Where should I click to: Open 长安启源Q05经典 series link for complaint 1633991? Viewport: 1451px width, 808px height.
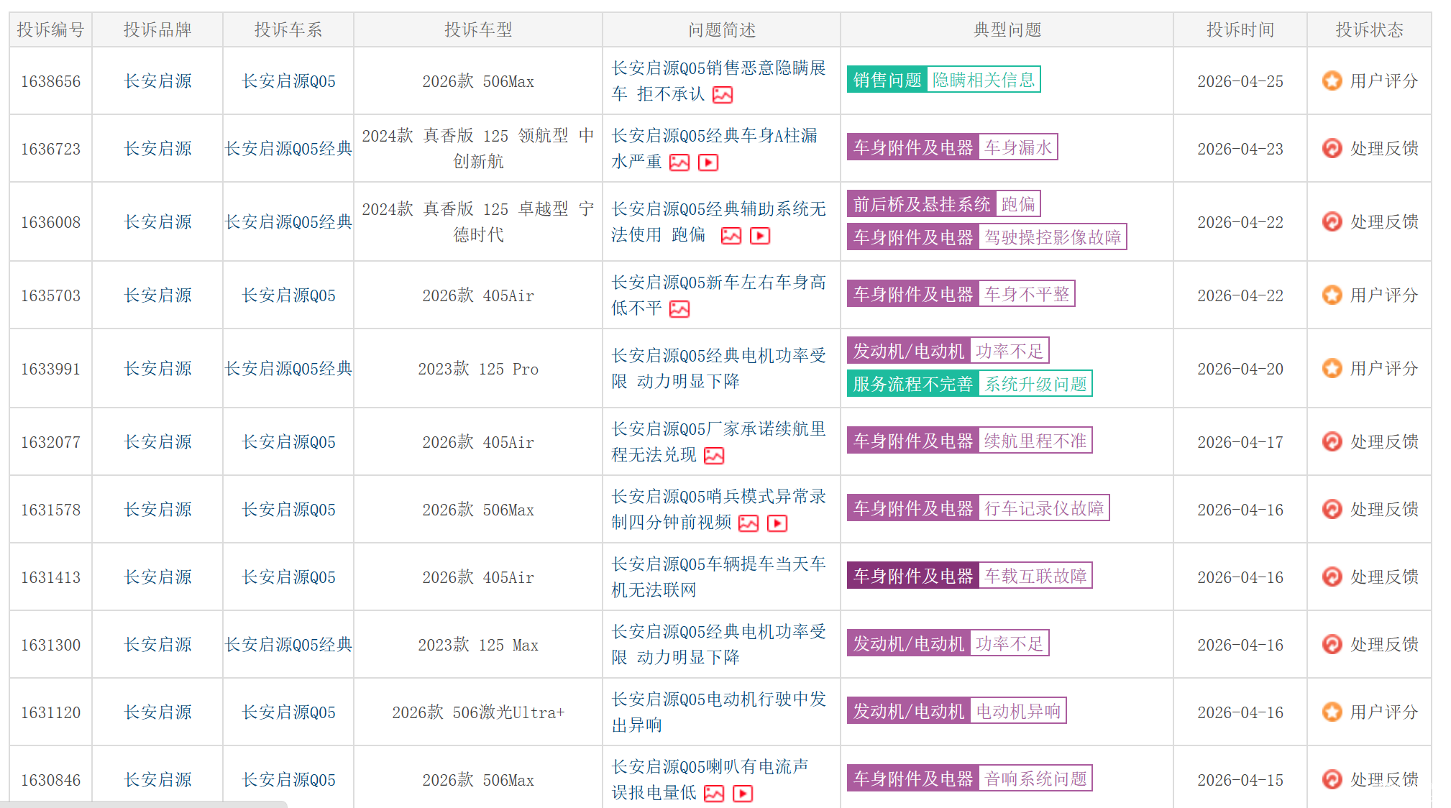288,369
